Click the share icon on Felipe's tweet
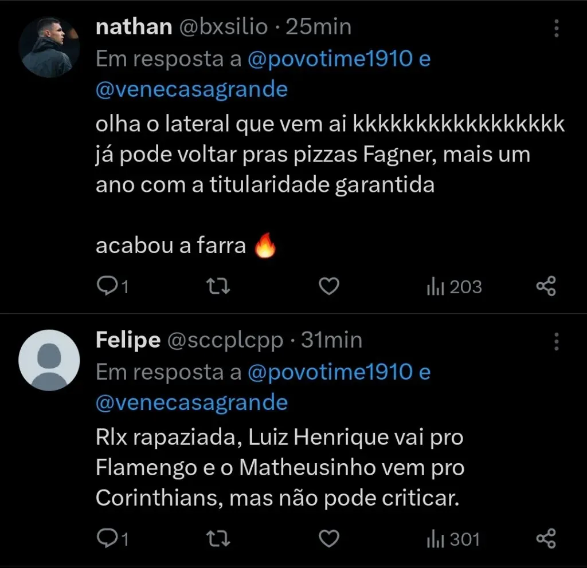The height and width of the screenshot is (568, 587). (545, 538)
